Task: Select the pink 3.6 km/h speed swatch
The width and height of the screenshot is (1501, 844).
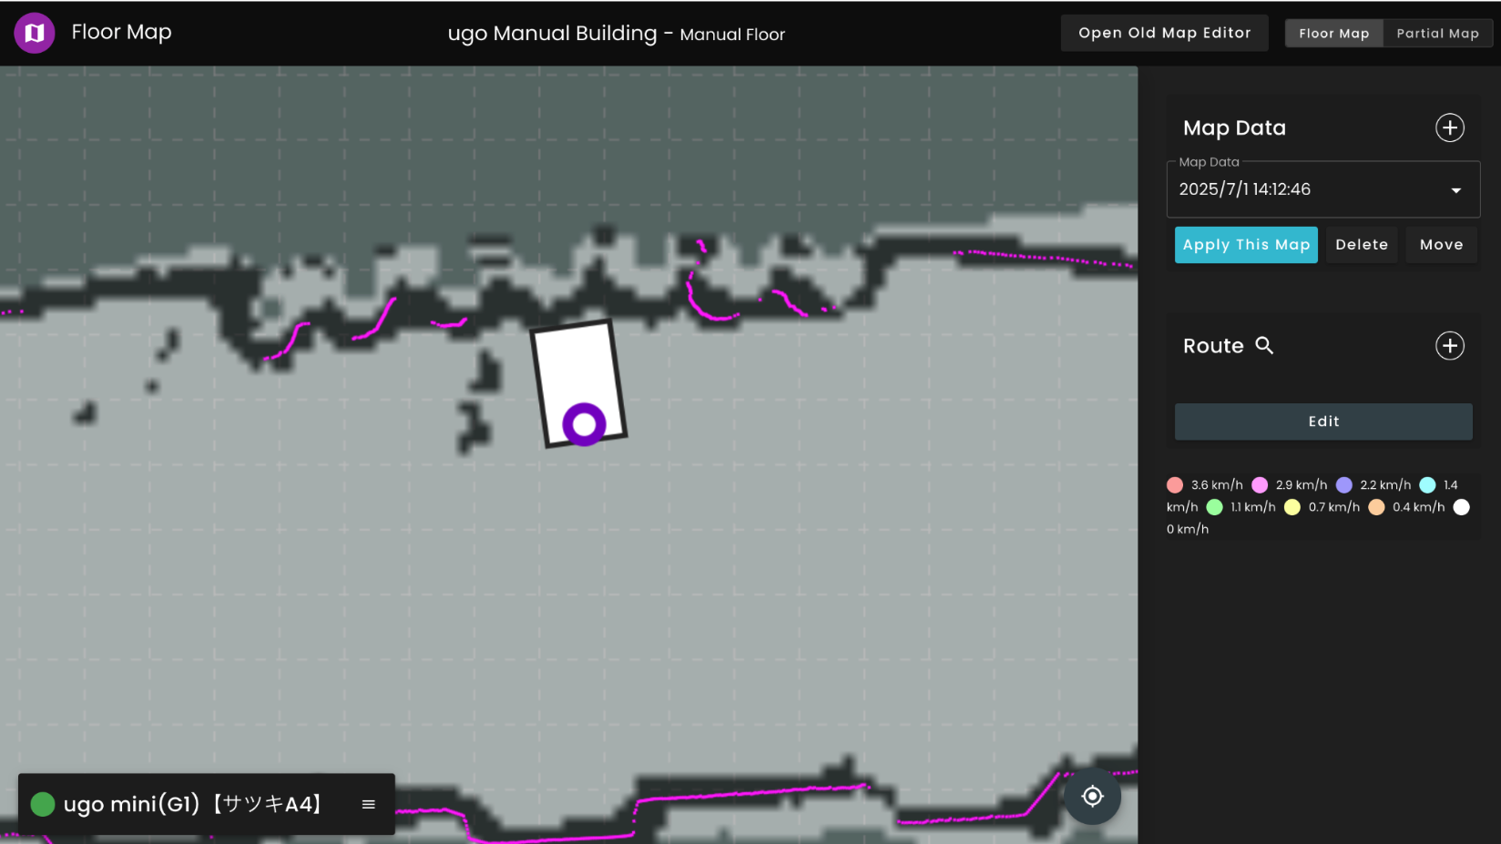Action: pos(1175,484)
